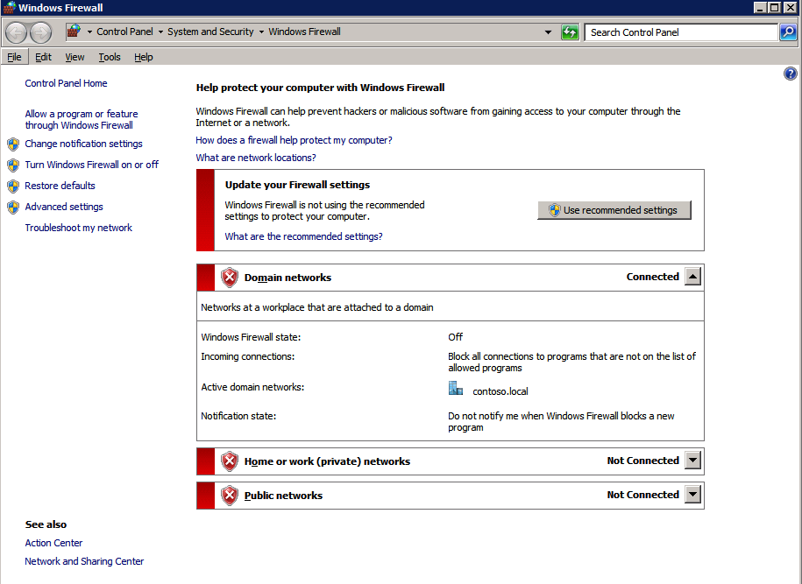Open How does a firewall help protect link
Viewport: 802px width, 584px height.
coord(295,140)
